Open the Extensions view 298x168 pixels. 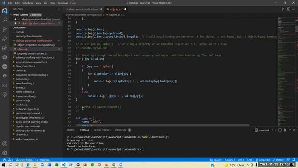[5, 48]
